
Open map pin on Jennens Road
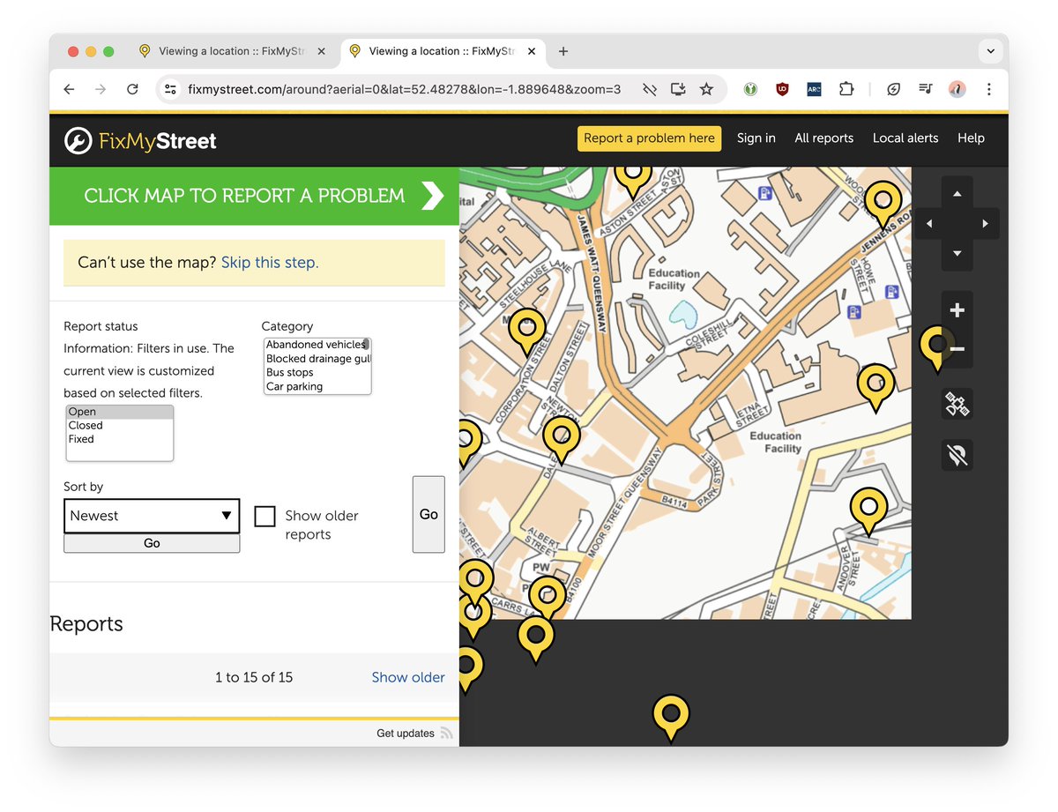point(883,202)
